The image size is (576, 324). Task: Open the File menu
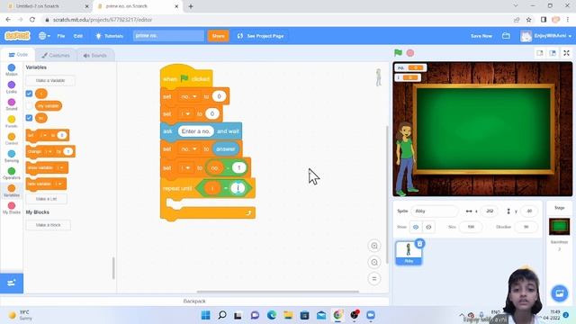[x=61, y=36]
